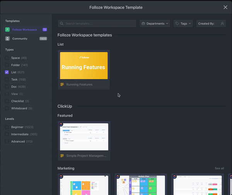Close the template dialog with X

225,7
